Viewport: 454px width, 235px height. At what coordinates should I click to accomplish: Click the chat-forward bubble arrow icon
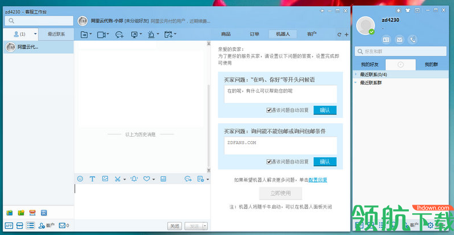188,179
